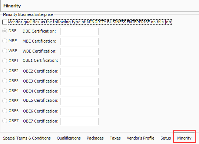Choose the WBE radio option

click(4, 51)
